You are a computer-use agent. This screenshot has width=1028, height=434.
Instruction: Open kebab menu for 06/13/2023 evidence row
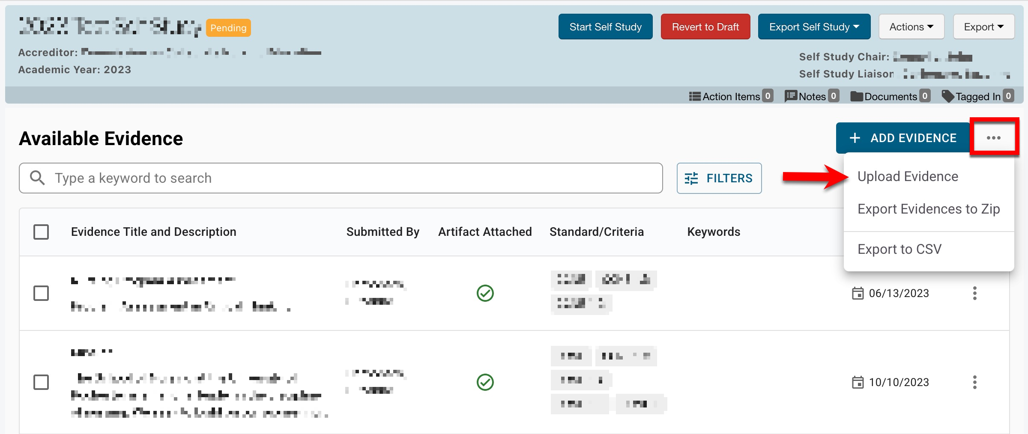pyautogui.click(x=974, y=293)
